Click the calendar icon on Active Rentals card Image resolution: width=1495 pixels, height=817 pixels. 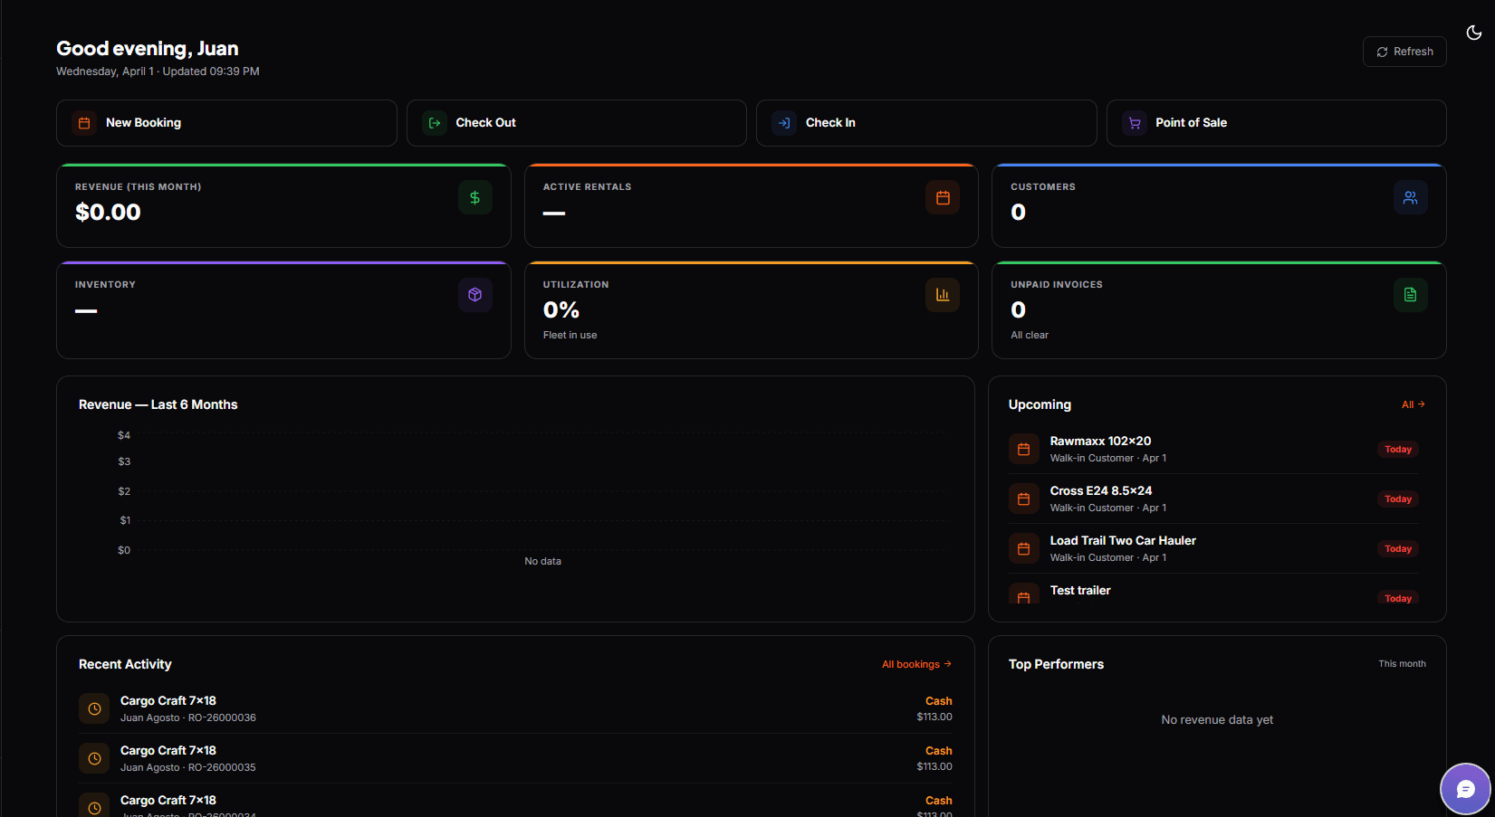(x=943, y=196)
